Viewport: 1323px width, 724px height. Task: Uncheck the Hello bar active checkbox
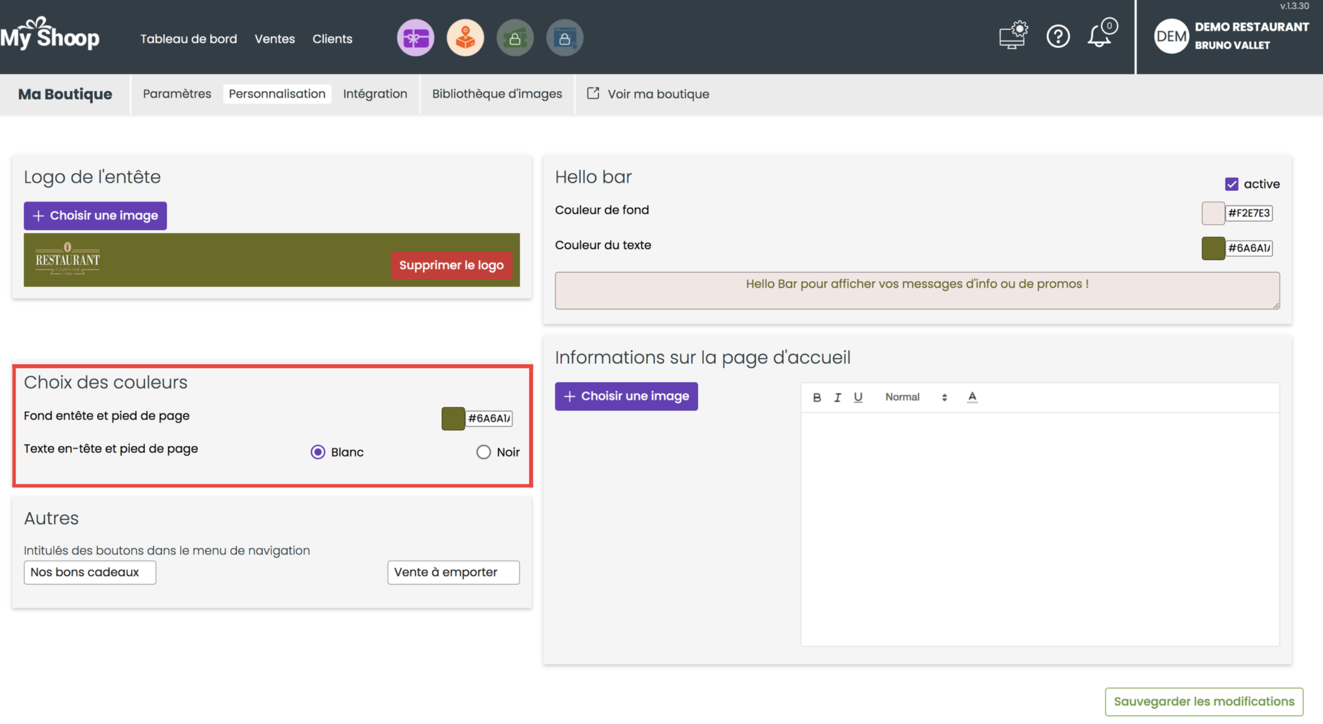pos(1231,184)
